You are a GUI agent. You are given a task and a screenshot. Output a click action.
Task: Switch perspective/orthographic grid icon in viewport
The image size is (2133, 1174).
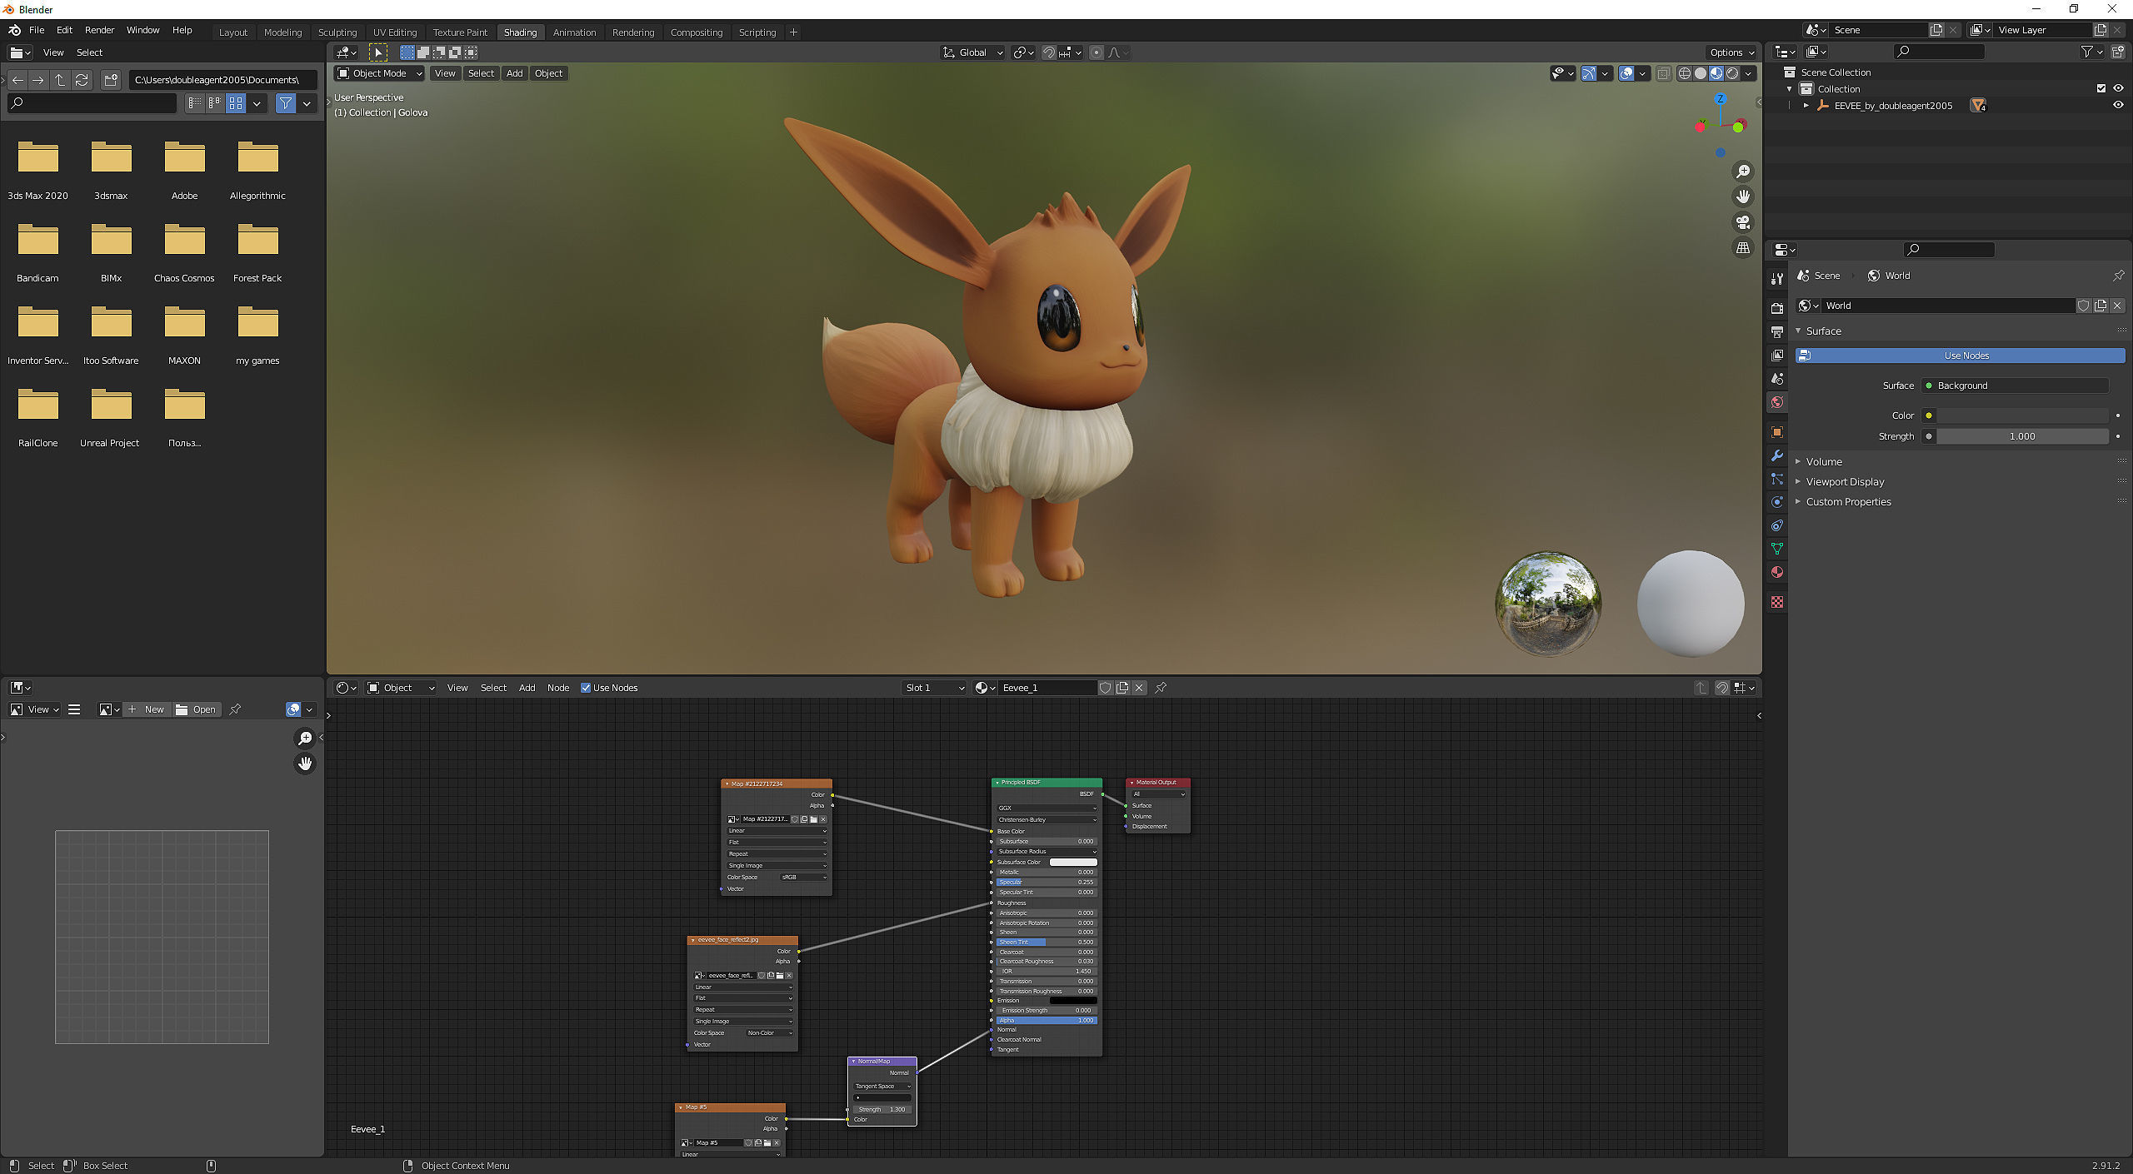1742,248
